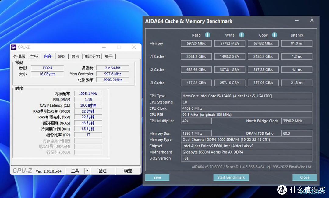Screen dimensions: 329x198
Task: Click Memory Copy value 53482 MB/s
Action: [263, 44]
